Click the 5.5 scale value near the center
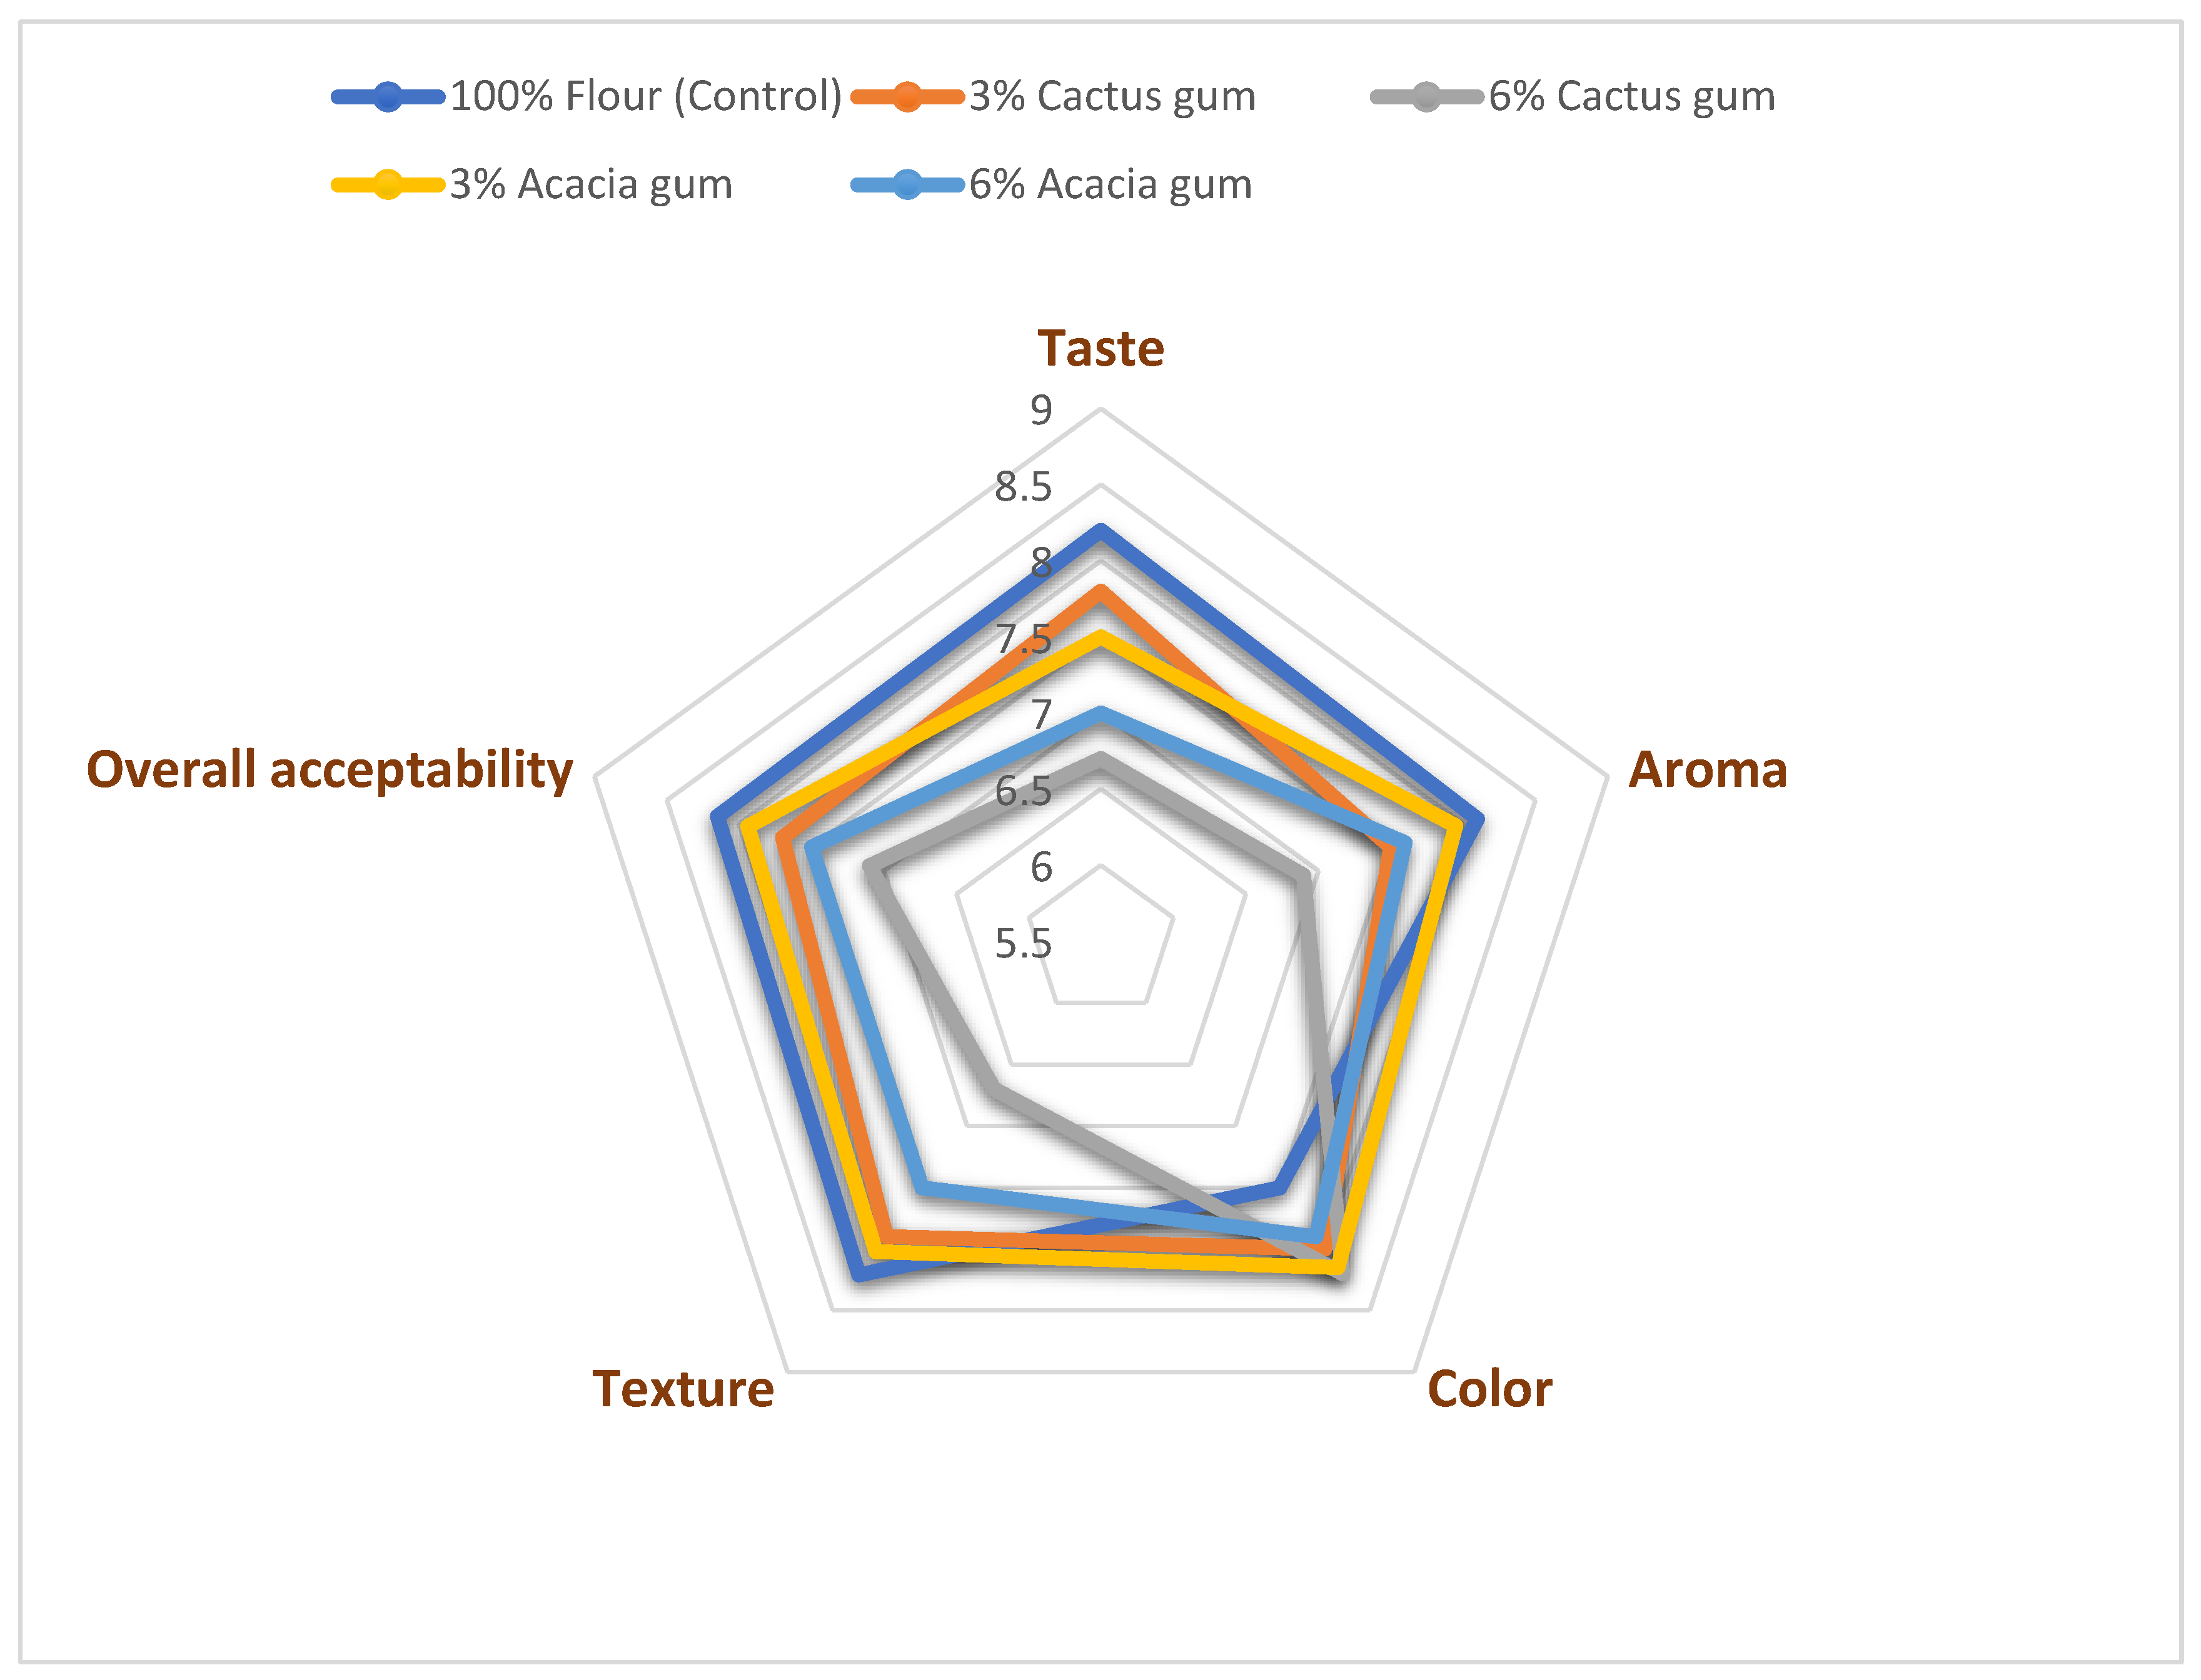 click(x=1022, y=943)
